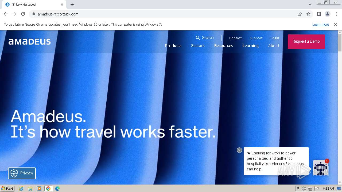Switch to the Chrome taskbar icon
The height and width of the screenshot is (192, 342).
48,189
